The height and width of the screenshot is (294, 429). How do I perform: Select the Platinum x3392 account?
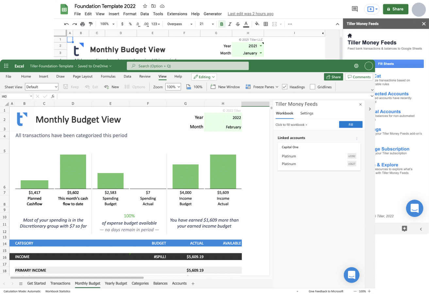click(x=319, y=156)
